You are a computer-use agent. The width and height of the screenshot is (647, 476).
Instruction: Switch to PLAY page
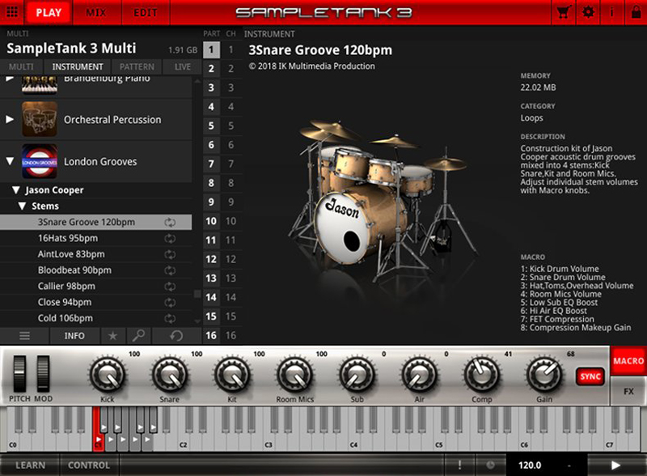tap(49, 12)
